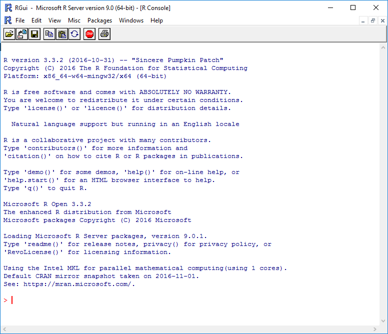Click the "Microsoft R Open 3.3.2" line

click(x=47, y=204)
